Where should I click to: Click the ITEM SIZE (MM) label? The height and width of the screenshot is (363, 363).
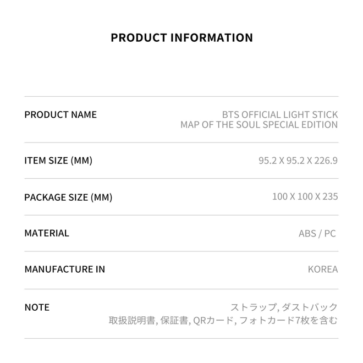click(58, 161)
